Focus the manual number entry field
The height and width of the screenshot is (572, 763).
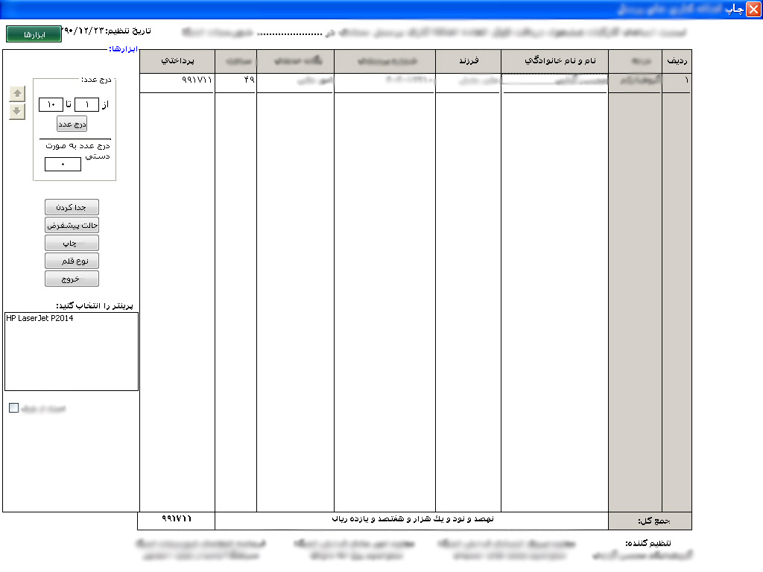pos(63,164)
